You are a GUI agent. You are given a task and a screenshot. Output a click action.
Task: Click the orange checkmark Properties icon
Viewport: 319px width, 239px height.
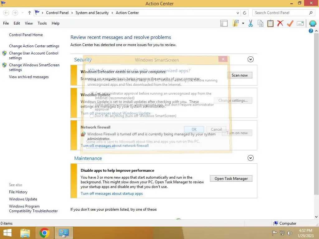coord(290,23)
